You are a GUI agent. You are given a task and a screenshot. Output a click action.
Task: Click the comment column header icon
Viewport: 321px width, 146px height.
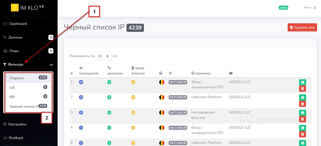click(x=231, y=73)
